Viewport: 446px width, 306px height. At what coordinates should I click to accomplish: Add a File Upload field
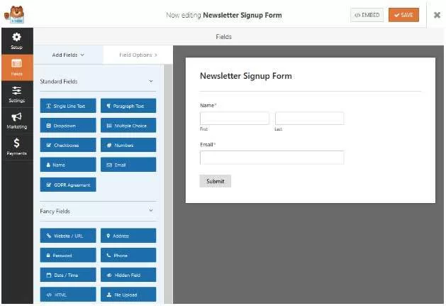pyautogui.click(x=128, y=295)
